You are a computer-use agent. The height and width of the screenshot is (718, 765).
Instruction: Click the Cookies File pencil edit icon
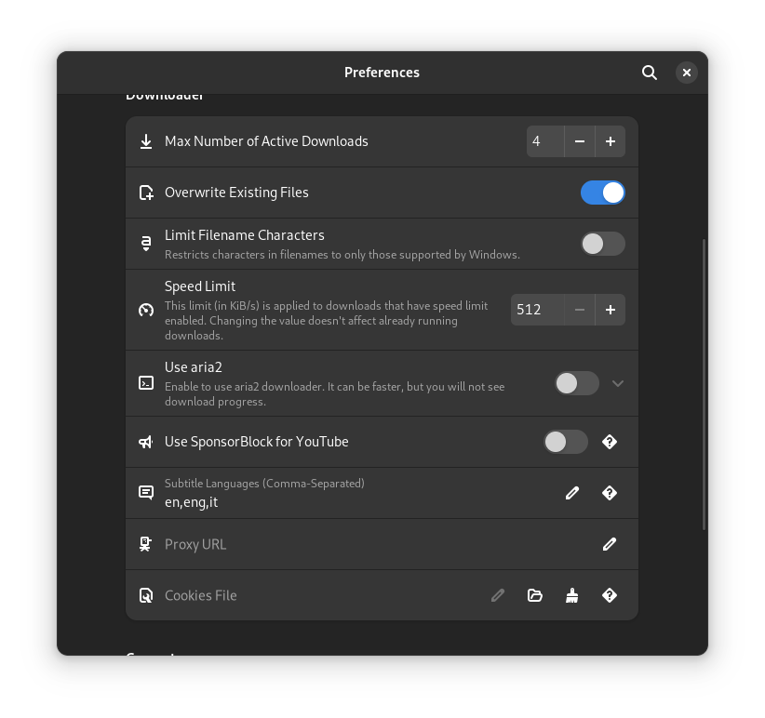498,595
